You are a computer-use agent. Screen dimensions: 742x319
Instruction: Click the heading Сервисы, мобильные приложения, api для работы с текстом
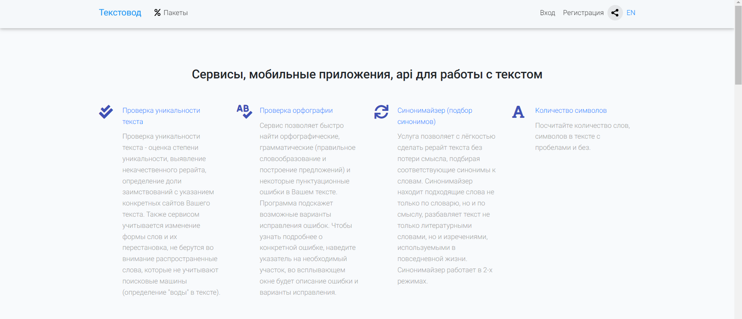pos(367,74)
